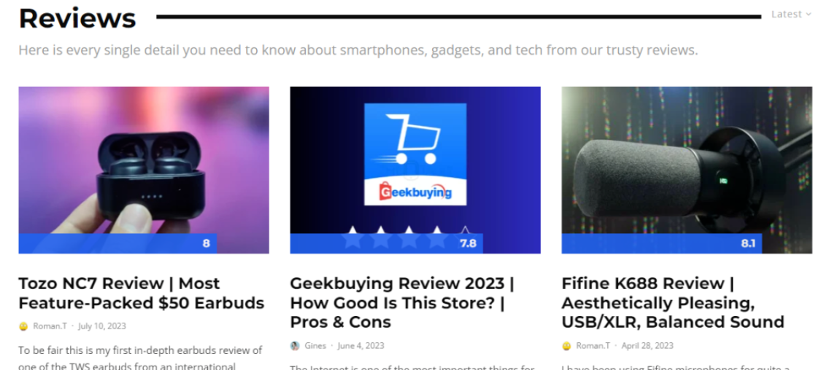Viewport: 824px width, 370px height.
Task: Click the Reviews section heading
Action: point(77,17)
